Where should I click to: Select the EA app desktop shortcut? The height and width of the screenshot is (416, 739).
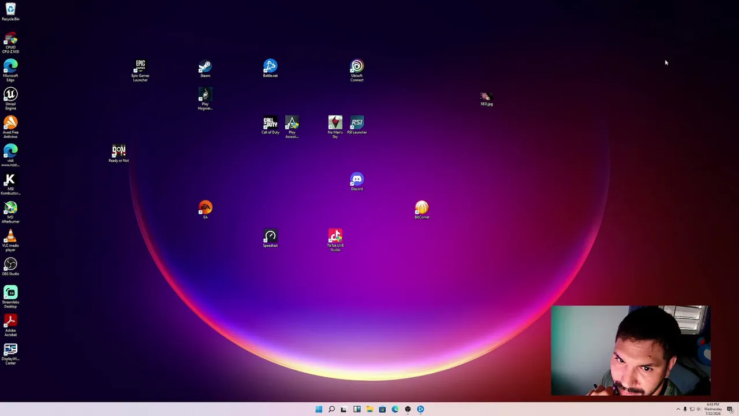[x=205, y=210]
